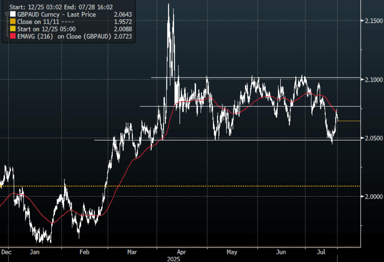Click the orange Close on 11/11 swatch

(x=13, y=22)
